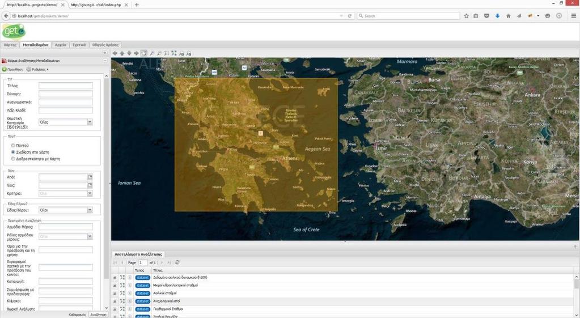580x318 pixels.
Task: Click the Αναζήτηση search button
Action: (x=99, y=315)
